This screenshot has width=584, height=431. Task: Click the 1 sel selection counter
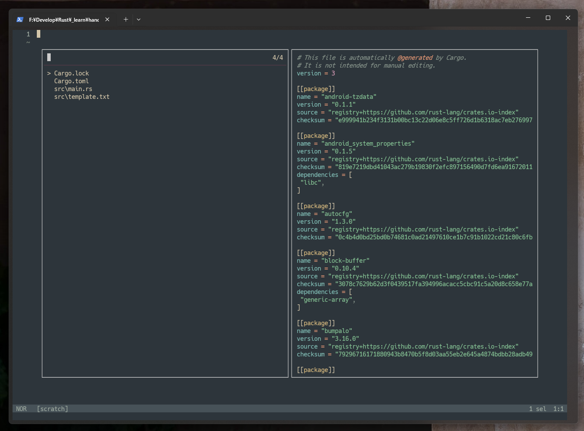coord(538,408)
